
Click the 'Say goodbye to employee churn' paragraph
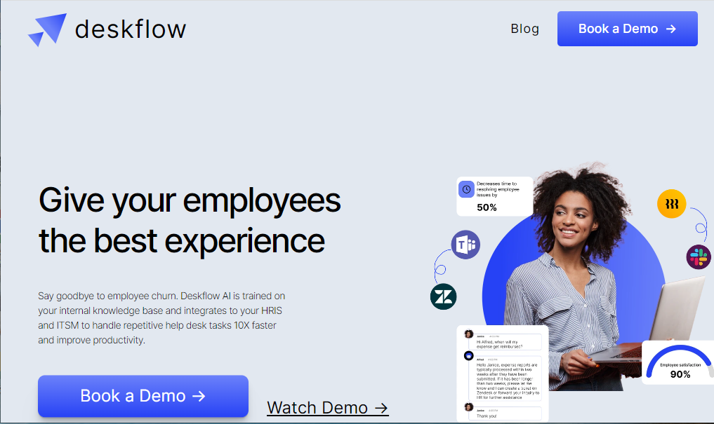pos(161,318)
